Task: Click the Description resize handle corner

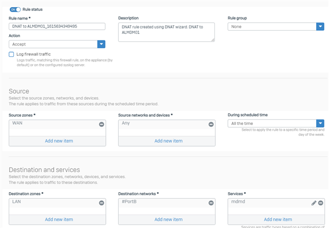Action: pyautogui.click(x=213, y=40)
